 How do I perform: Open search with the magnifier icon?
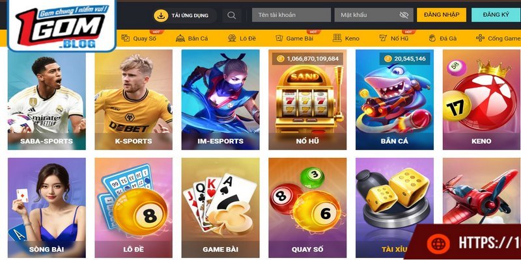232,15
